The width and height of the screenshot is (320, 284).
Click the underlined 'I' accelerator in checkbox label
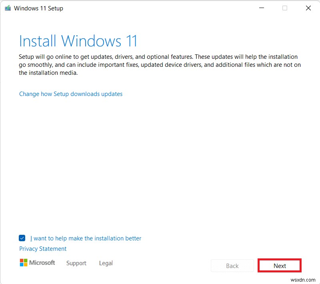click(x=31, y=238)
